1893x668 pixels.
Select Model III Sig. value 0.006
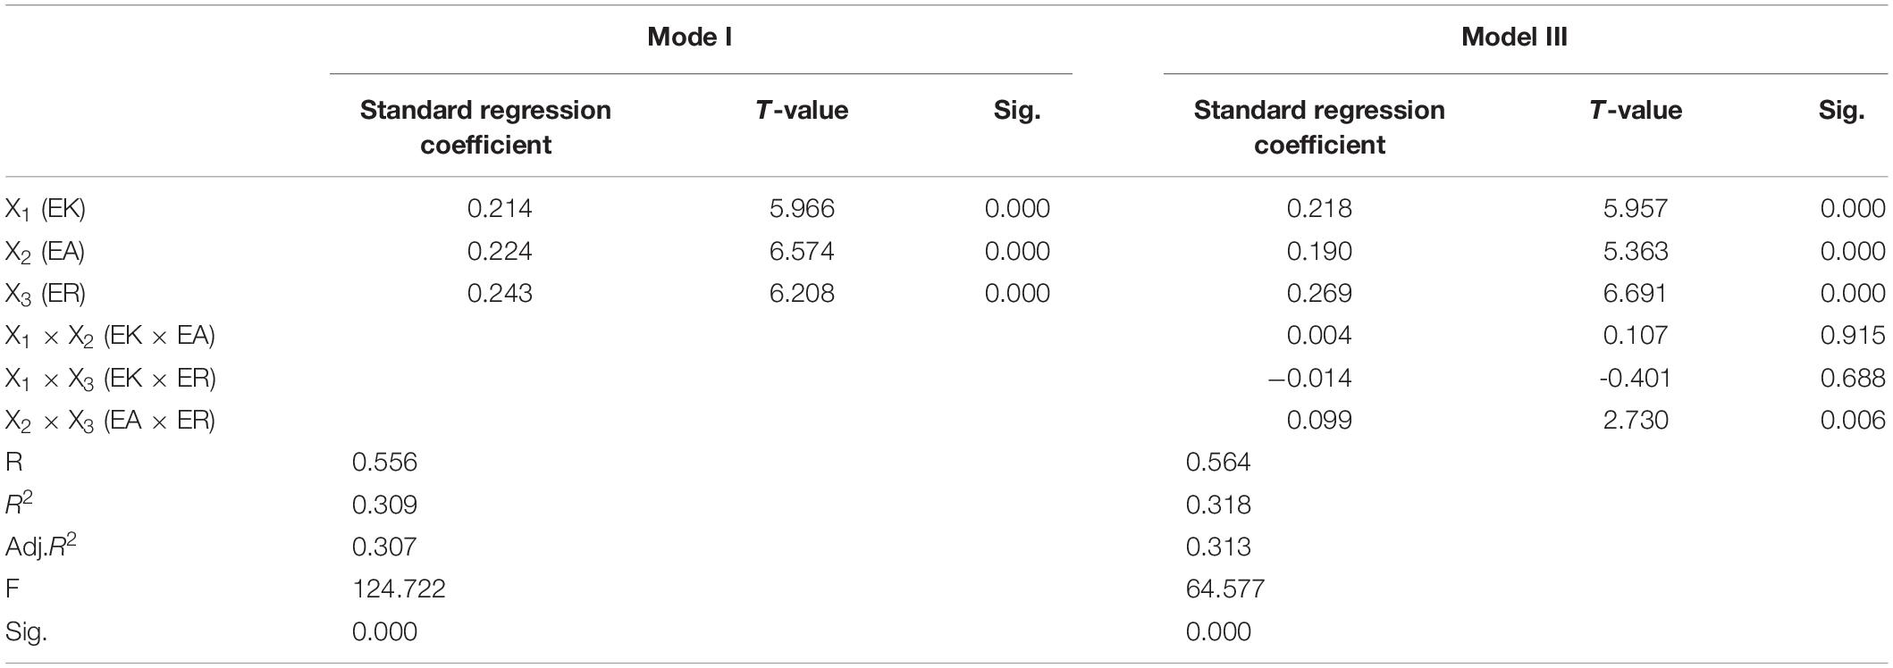[1853, 421]
